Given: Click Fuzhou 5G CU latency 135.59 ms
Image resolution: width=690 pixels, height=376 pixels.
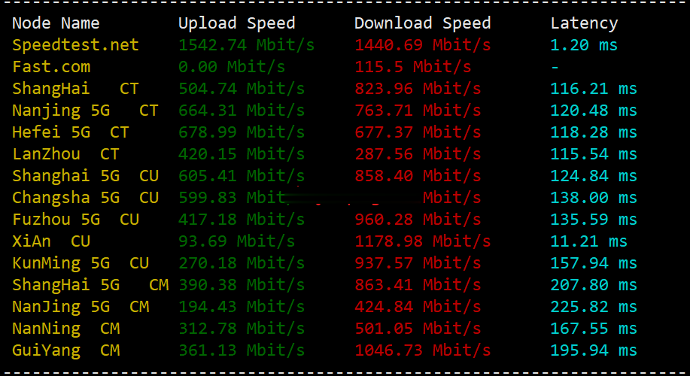Looking at the screenshot, I should (x=594, y=220).
